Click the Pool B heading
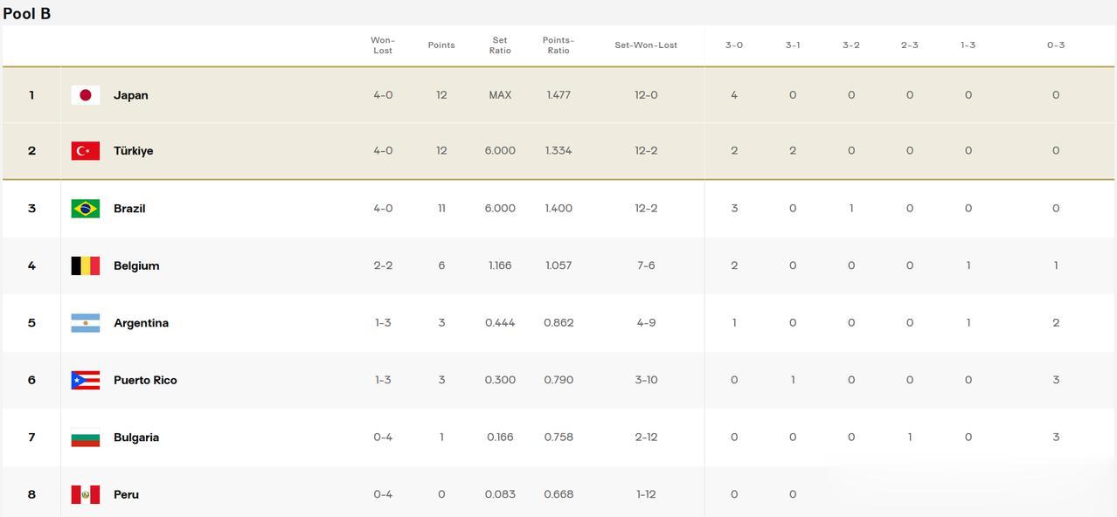 point(27,13)
